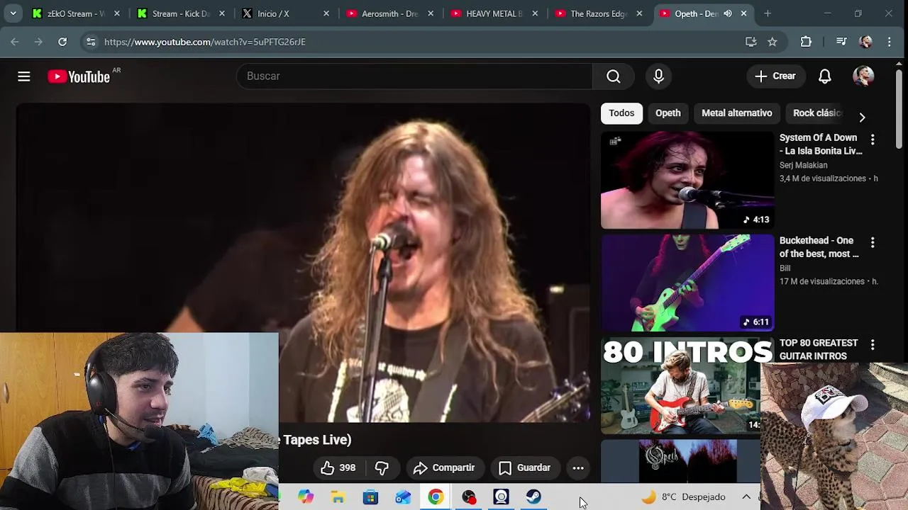Open the YouTube account avatar menu
The height and width of the screenshot is (510, 908).
coord(863,76)
